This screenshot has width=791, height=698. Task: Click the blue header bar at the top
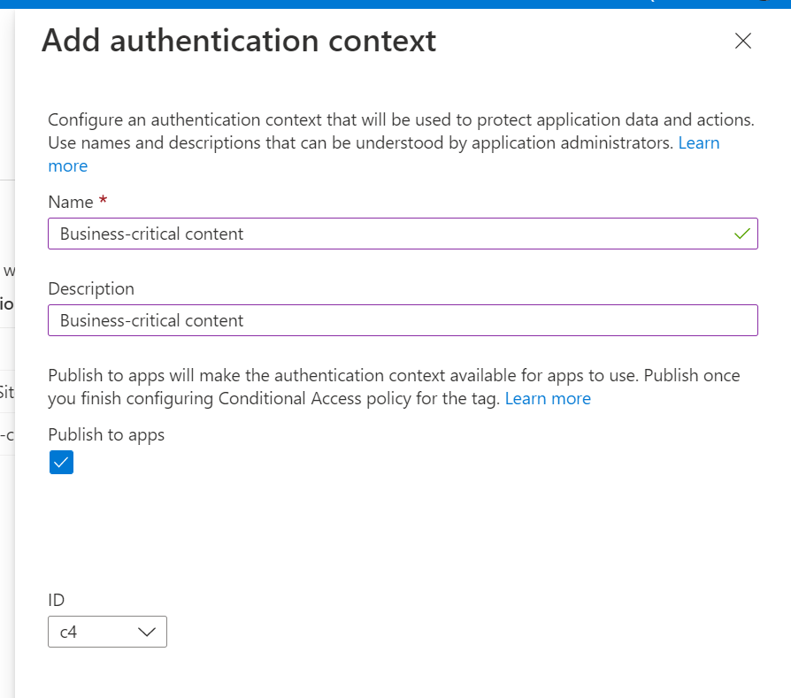point(354,4)
